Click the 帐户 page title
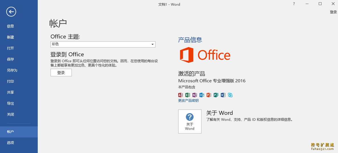Image resolution: width=338 pixels, height=153 pixels. [58, 23]
